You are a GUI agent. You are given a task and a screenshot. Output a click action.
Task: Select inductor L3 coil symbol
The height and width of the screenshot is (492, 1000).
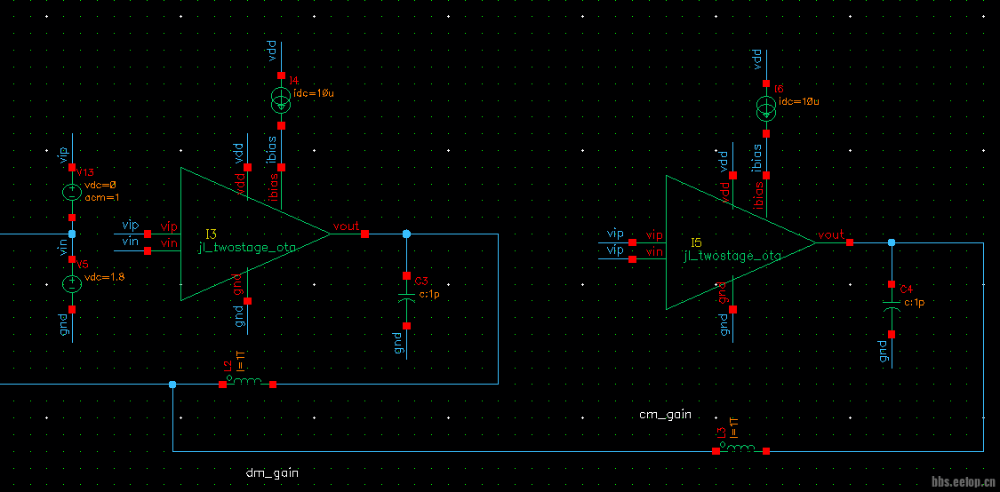point(741,448)
